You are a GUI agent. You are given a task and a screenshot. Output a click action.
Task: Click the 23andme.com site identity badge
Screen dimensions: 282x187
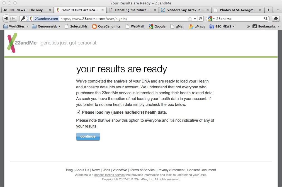44,19
